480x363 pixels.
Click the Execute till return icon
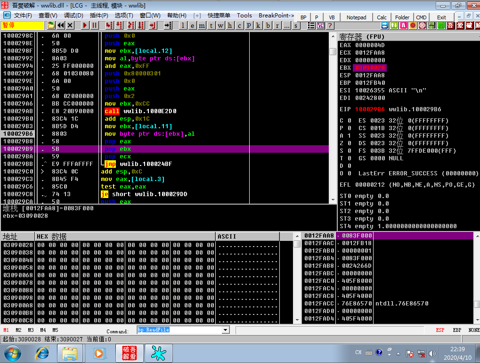coord(153,25)
